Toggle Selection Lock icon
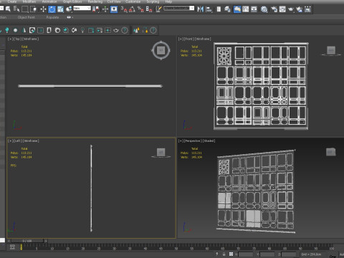Screen dimensions: 344x258 click(x=224, y=254)
